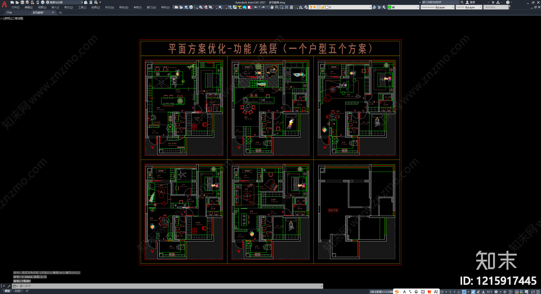Open the 格式(O) menu

click(x=69, y=7)
